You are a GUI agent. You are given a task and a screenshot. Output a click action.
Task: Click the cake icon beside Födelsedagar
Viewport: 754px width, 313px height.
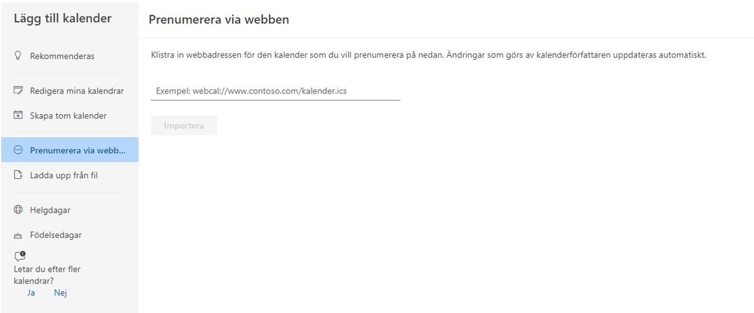pyautogui.click(x=18, y=235)
